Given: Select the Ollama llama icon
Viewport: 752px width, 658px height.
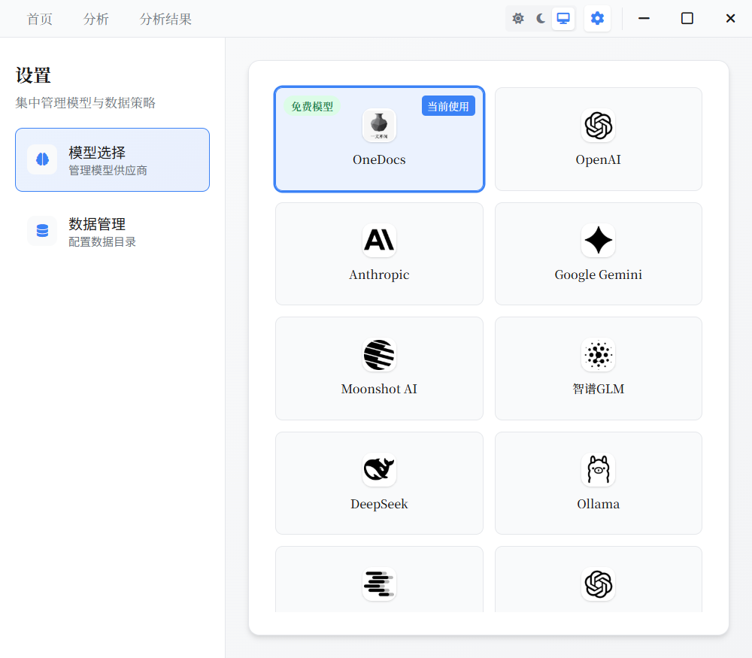Looking at the screenshot, I should tap(598, 470).
